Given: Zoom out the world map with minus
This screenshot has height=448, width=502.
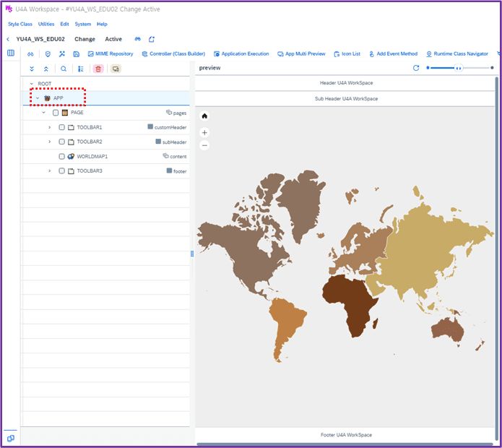Looking at the screenshot, I should point(204,145).
